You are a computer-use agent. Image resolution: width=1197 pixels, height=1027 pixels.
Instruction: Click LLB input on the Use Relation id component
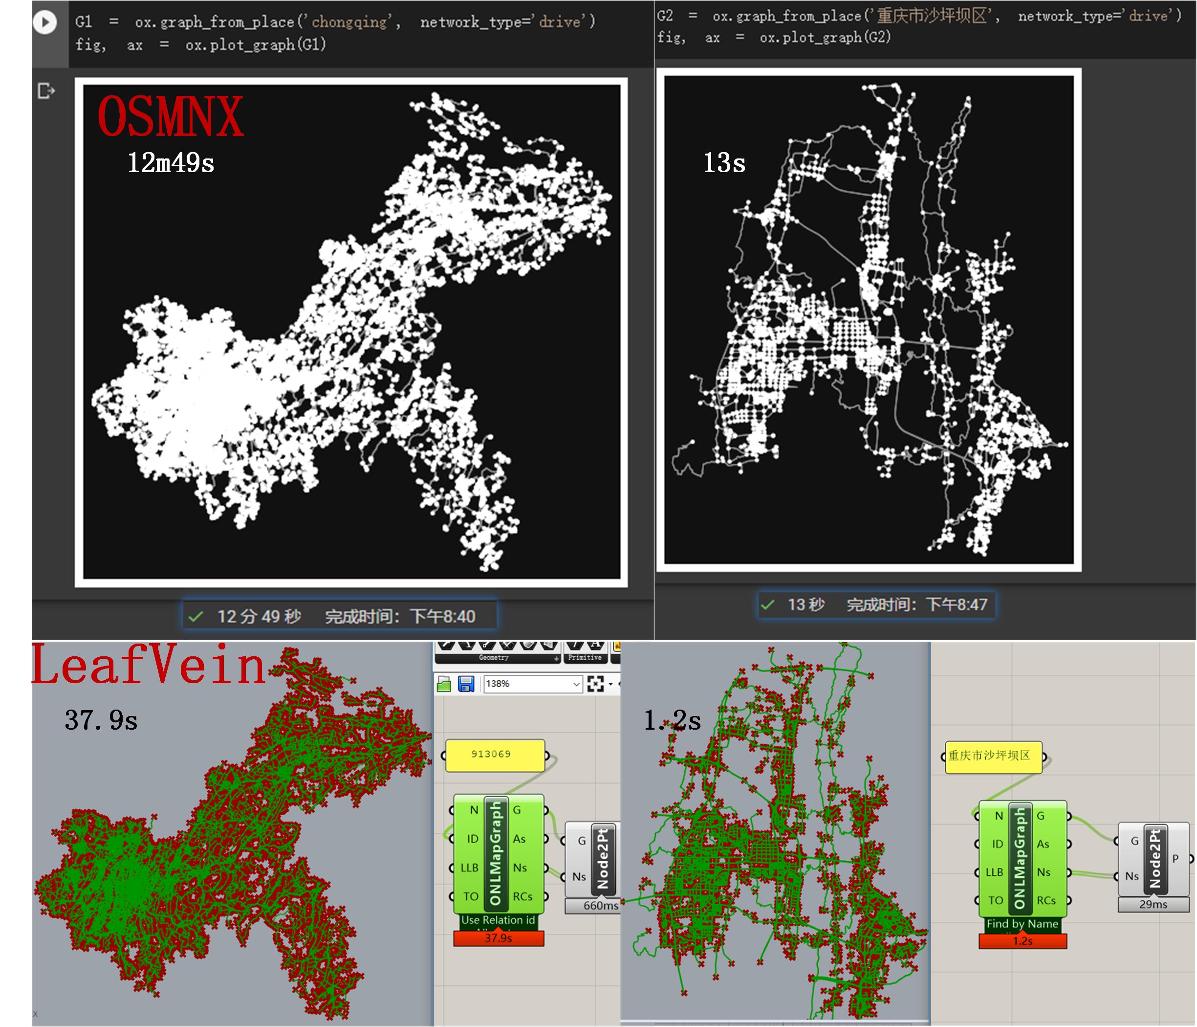(469, 868)
